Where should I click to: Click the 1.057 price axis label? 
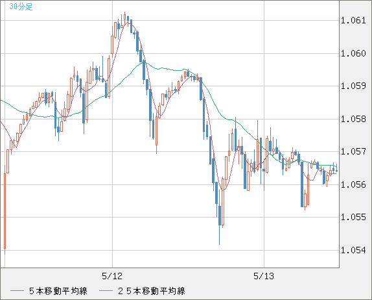tap(353, 151)
